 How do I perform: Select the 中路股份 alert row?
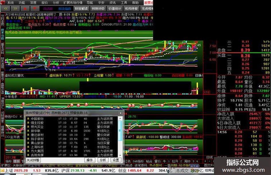point(72,119)
